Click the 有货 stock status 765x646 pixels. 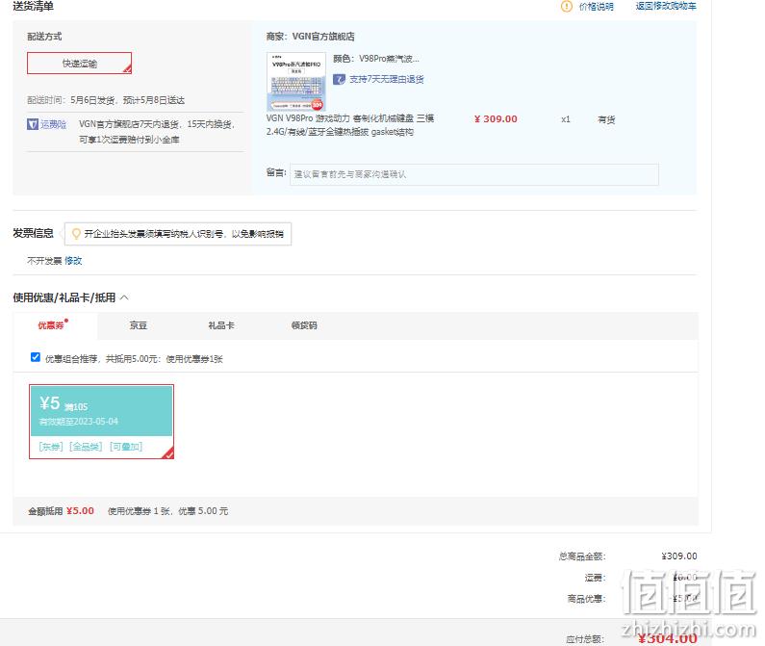606,119
